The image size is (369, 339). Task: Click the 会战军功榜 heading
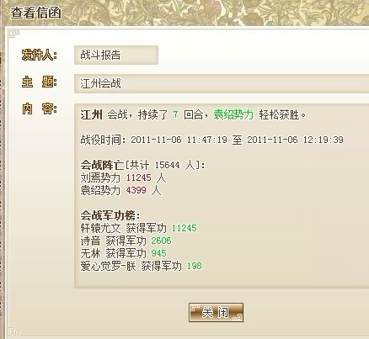click(110, 215)
